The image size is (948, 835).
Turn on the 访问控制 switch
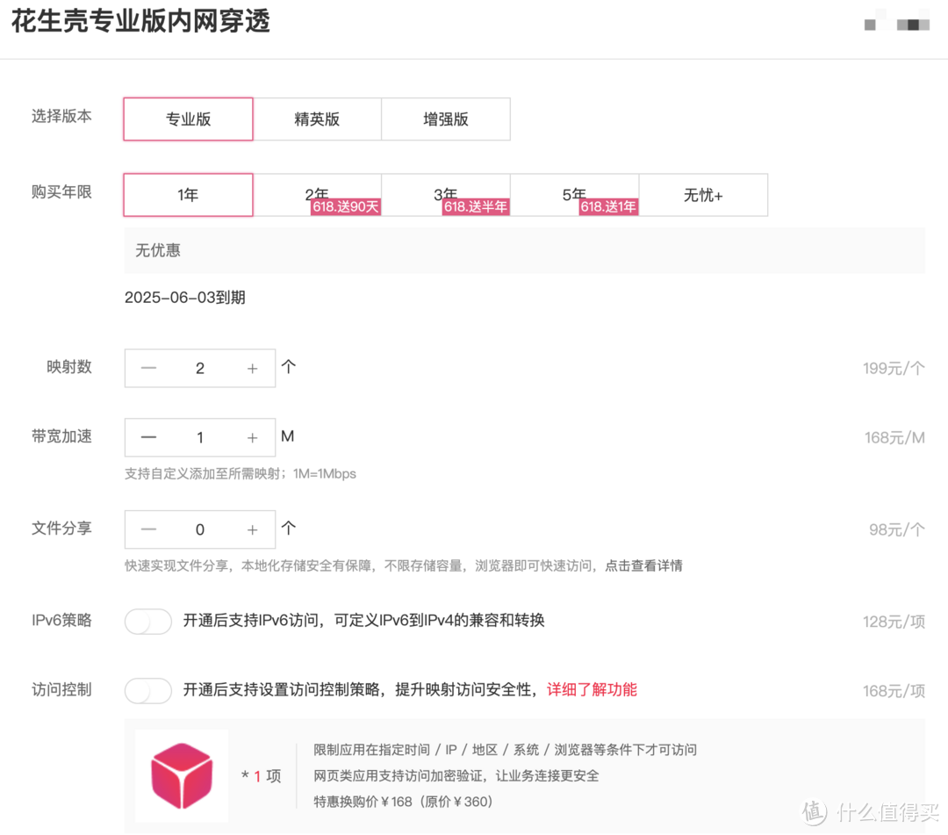coord(148,691)
